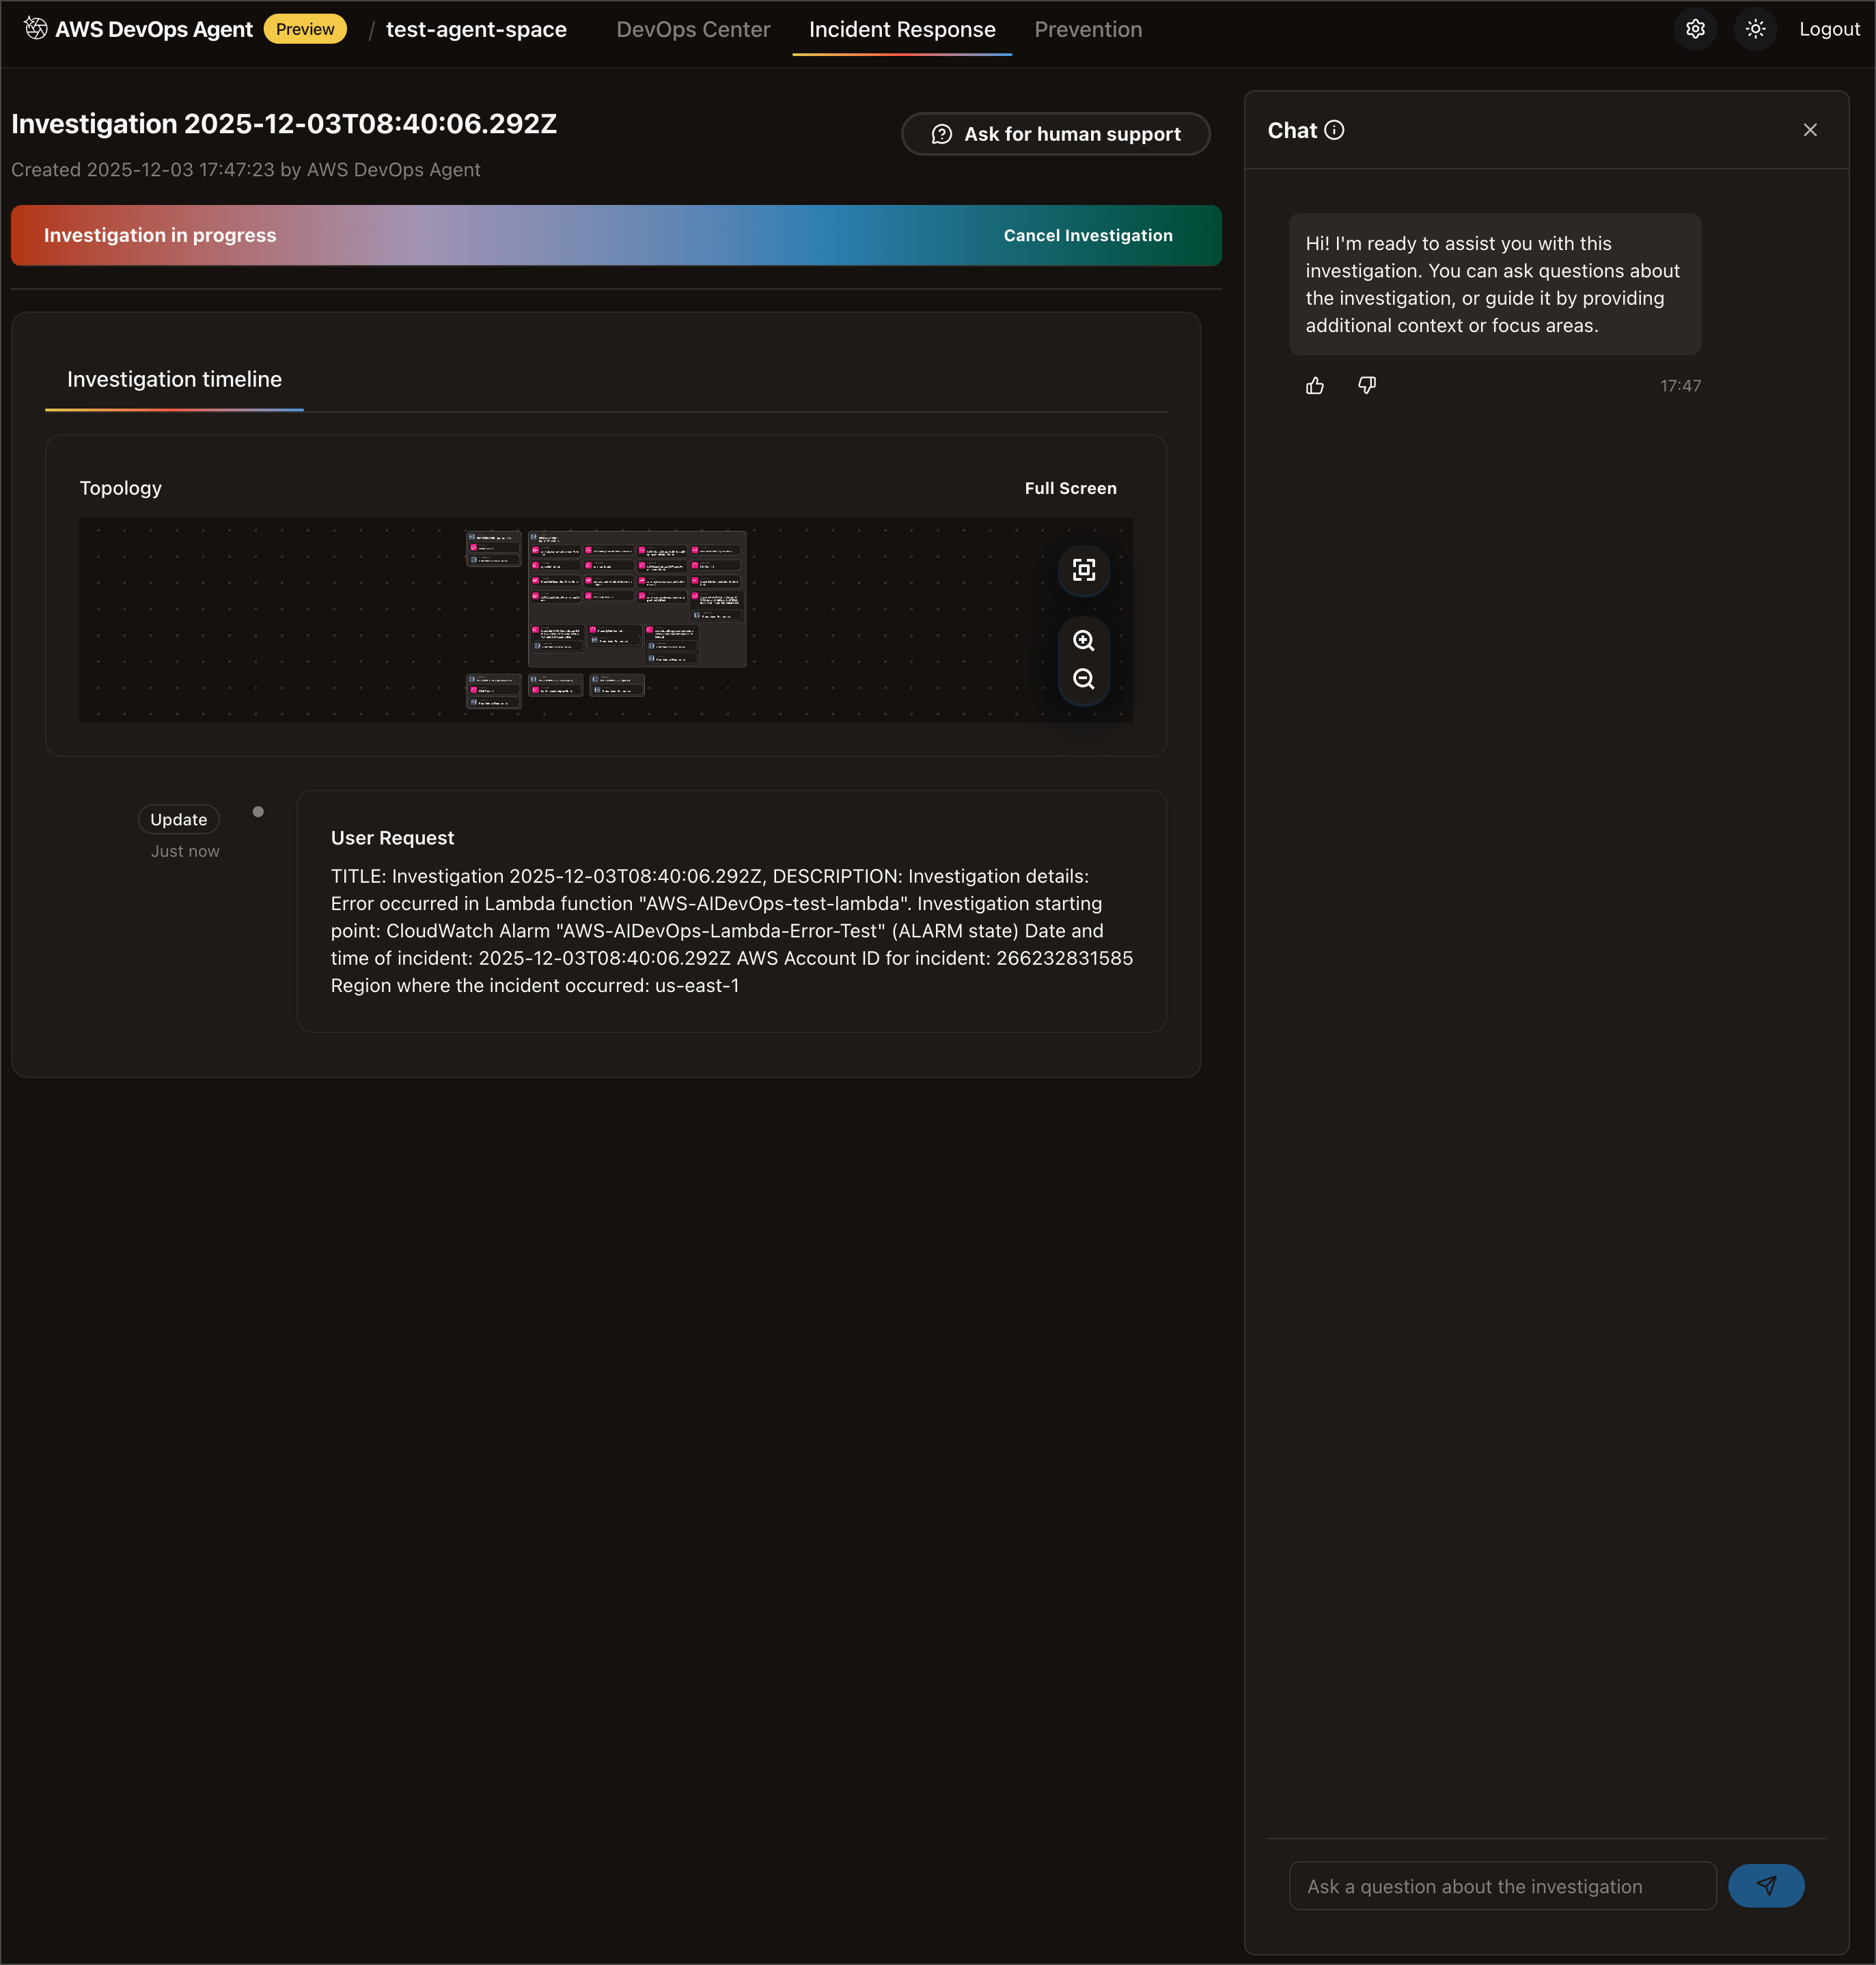Viewport: 1876px width, 1965px height.
Task: Ask for human support
Action: [1055, 133]
